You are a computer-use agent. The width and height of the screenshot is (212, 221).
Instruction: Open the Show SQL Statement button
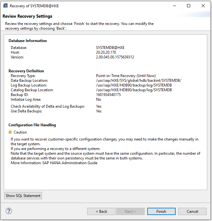tap(23, 196)
